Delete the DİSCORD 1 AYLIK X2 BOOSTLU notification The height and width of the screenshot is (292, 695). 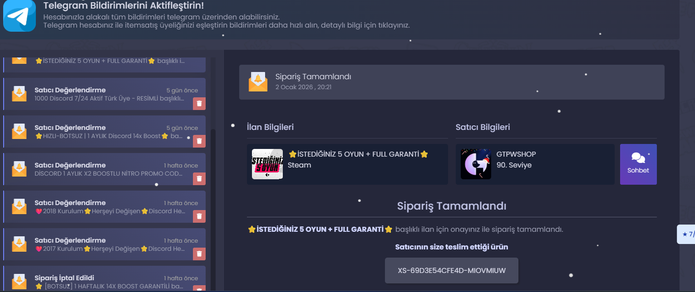click(199, 179)
